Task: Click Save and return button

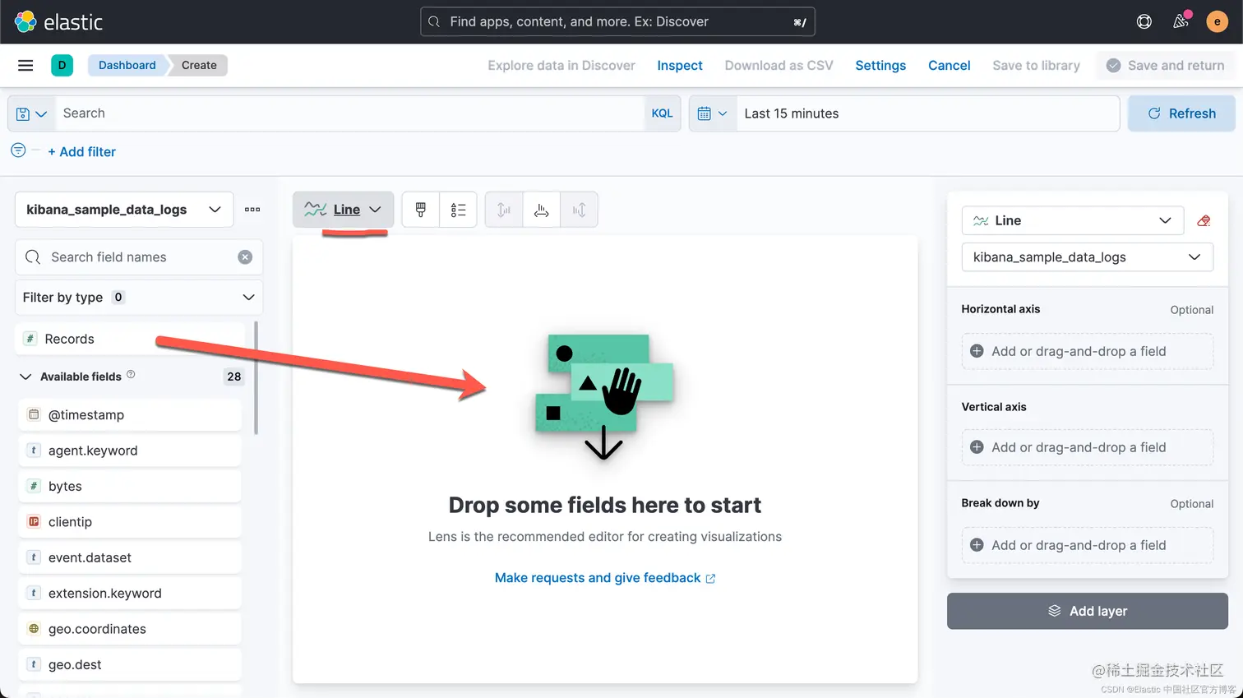Action: tap(1165, 65)
